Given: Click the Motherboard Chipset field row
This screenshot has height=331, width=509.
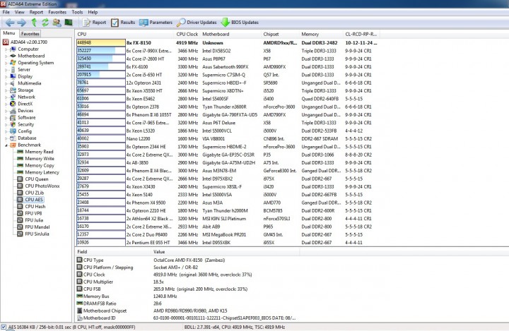Looking at the screenshot, I should pyautogui.click(x=187, y=311).
